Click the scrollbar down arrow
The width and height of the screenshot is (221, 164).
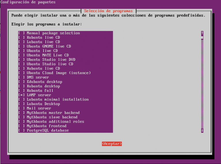coord(202,130)
